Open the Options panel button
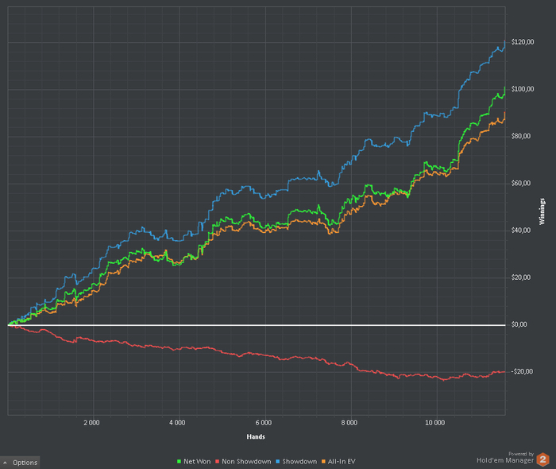556x469 pixels. pos(20,463)
